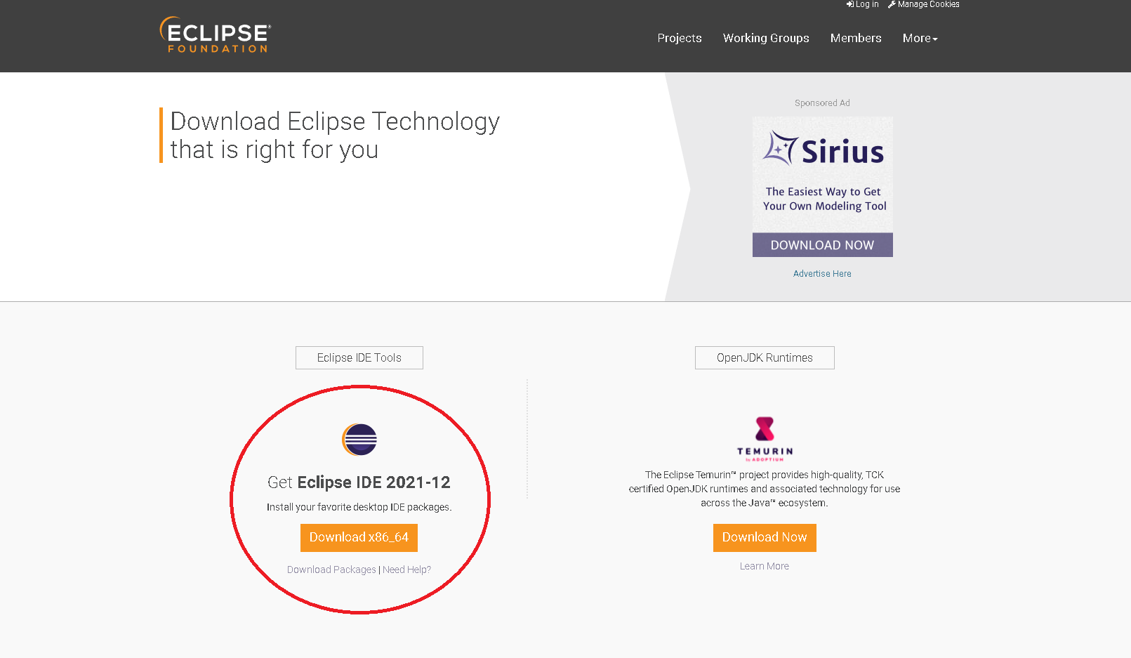1131x658 pixels.
Task: Click the 'Get Eclipse IDE 2021-12' heading
Action: [359, 482]
